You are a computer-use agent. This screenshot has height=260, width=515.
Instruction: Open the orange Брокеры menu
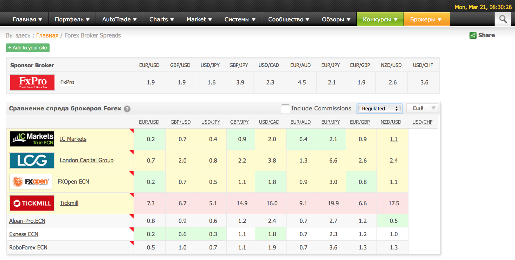tap(427, 19)
